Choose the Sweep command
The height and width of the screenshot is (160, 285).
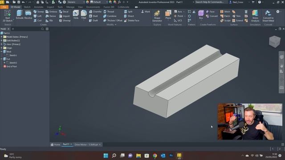click(x=39, y=12)
